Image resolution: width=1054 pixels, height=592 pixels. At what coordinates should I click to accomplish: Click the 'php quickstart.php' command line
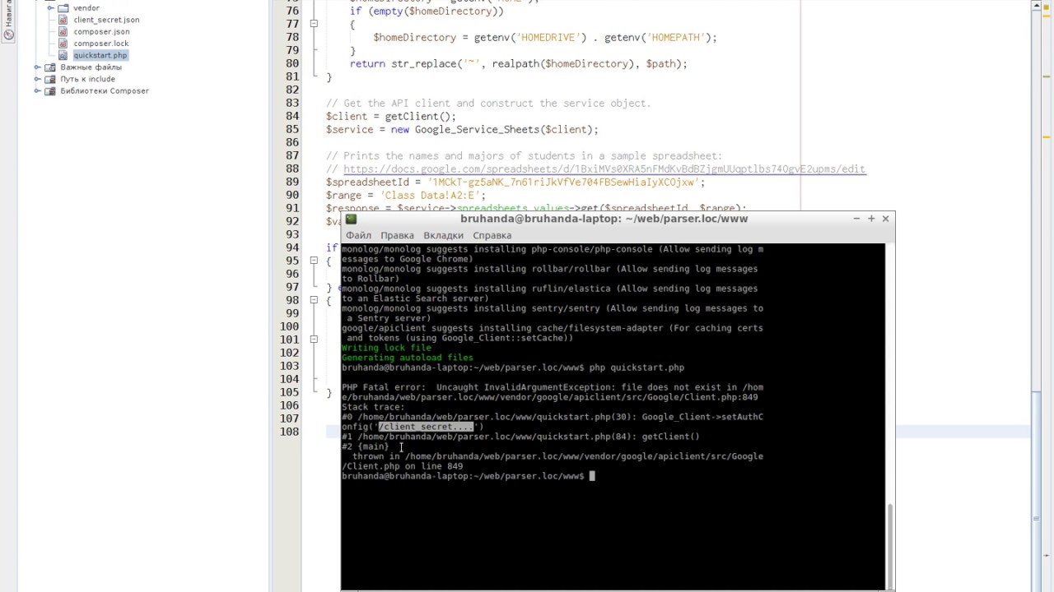(513, 368)
